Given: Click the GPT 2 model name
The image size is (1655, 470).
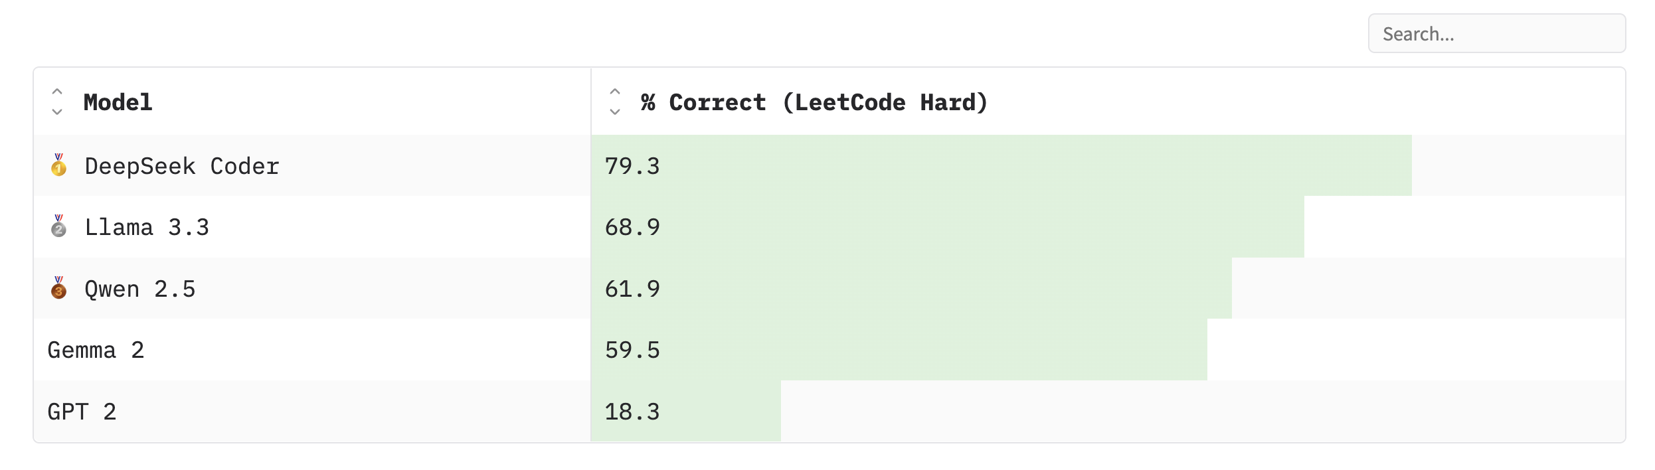Looking at the screenshot, I should (x=82, y=412).
